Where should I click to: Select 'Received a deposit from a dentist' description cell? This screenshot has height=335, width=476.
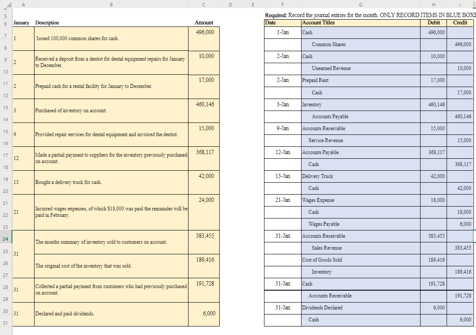point(111,62)
